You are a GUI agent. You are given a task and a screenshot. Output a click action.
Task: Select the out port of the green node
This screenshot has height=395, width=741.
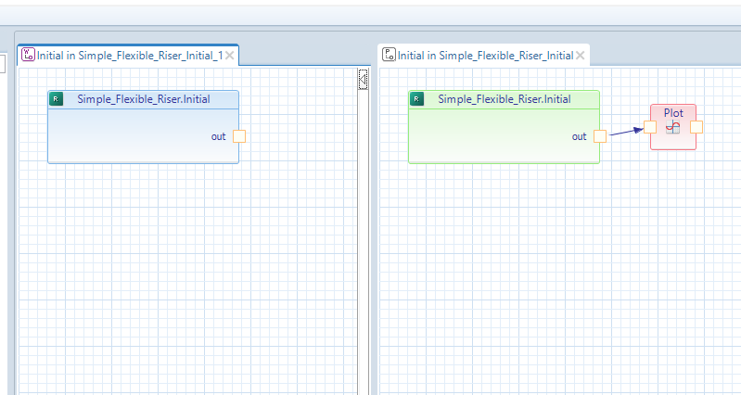coord(600,136)
